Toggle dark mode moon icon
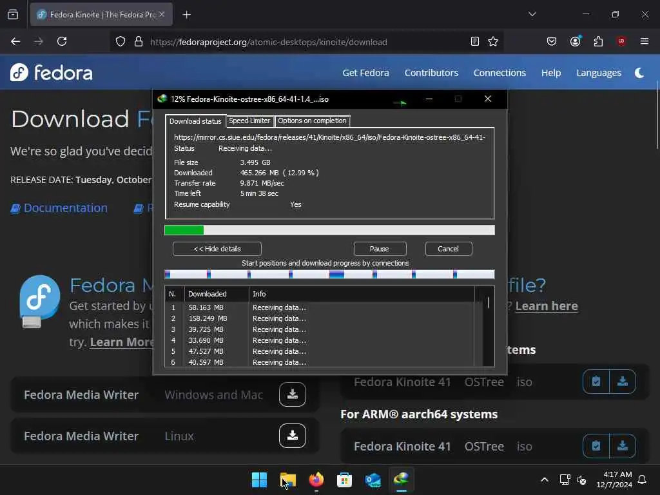Image resolution: width=660 pixels, height=495 pixels. pyautogui.click(x=639, y=73)
